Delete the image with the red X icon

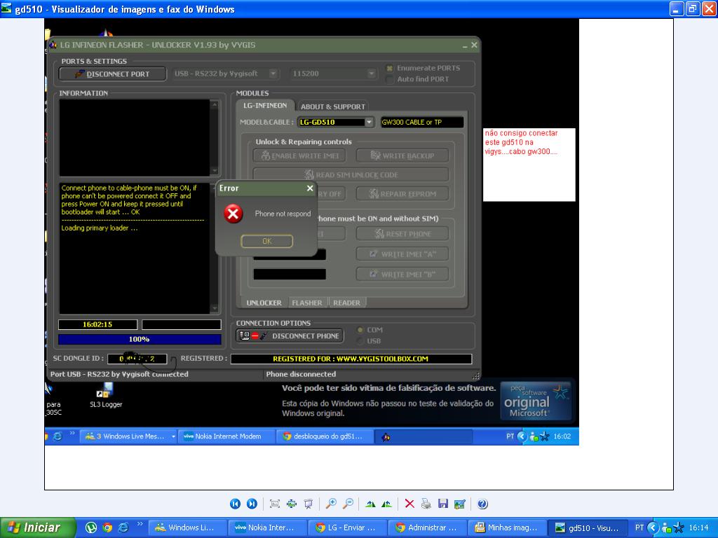click(x=409, y=504)
